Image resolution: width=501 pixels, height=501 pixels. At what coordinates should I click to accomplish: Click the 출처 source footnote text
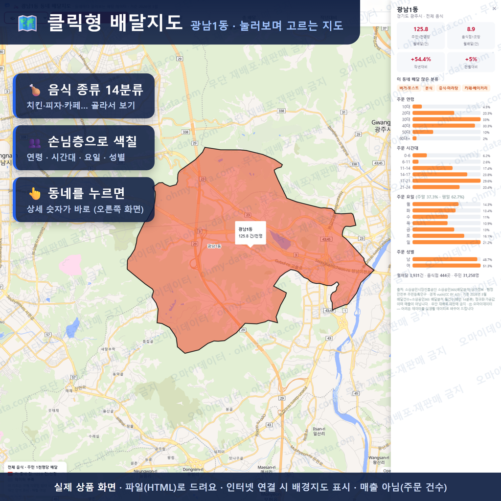coord(446,299)
